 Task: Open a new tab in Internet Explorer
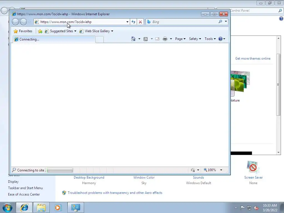100,39
